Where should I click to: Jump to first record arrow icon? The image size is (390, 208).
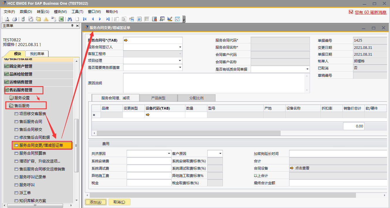tap(85, 19)
